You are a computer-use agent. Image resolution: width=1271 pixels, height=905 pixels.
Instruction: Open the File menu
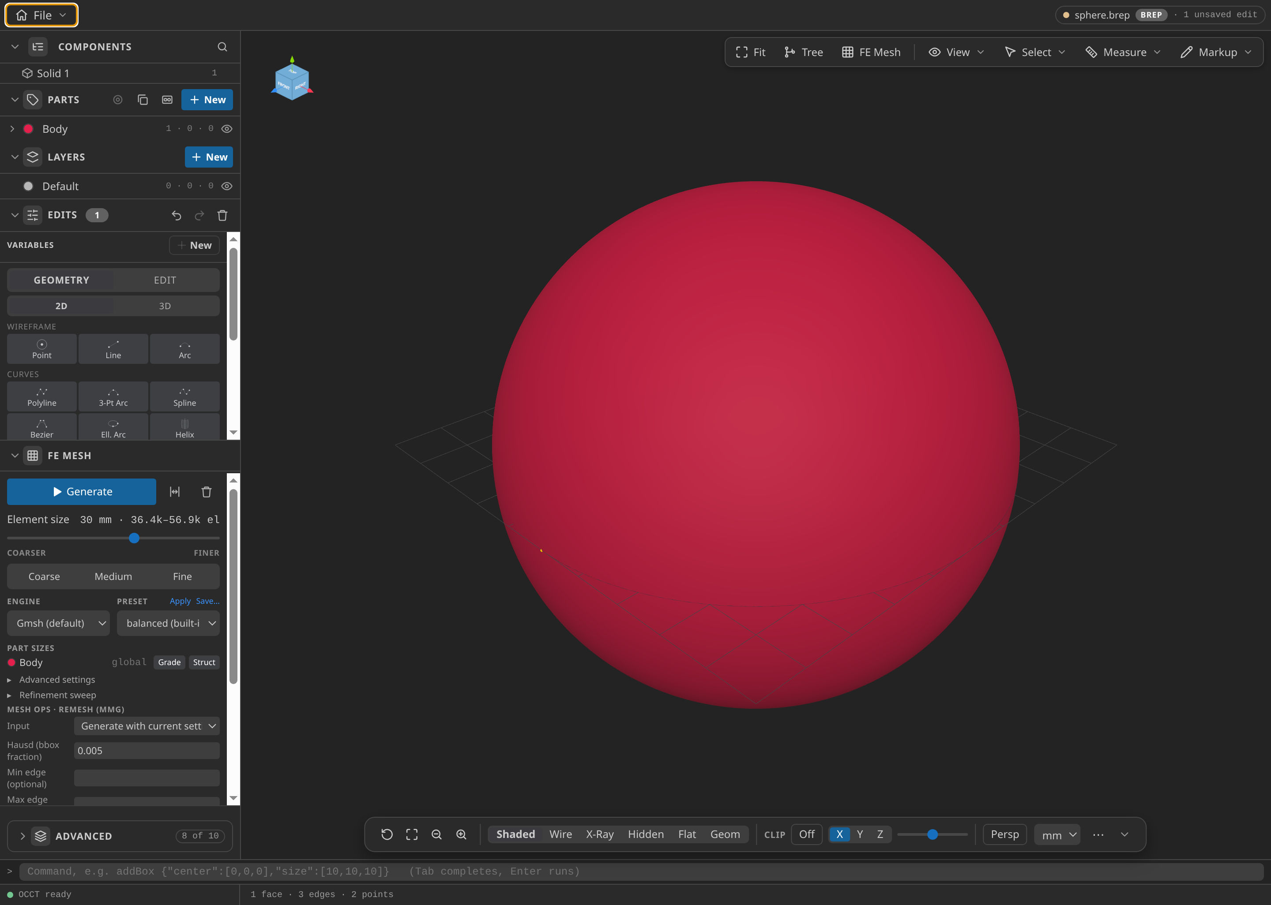point(41,15)
